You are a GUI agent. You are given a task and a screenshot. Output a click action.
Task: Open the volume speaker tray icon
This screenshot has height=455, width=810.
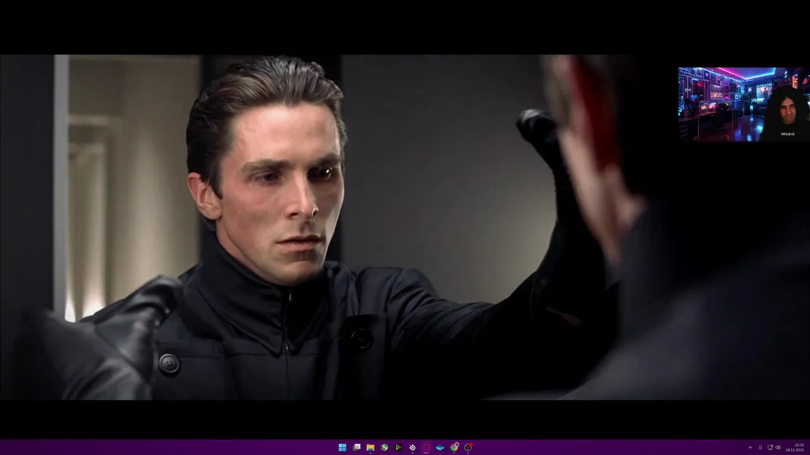778,447
